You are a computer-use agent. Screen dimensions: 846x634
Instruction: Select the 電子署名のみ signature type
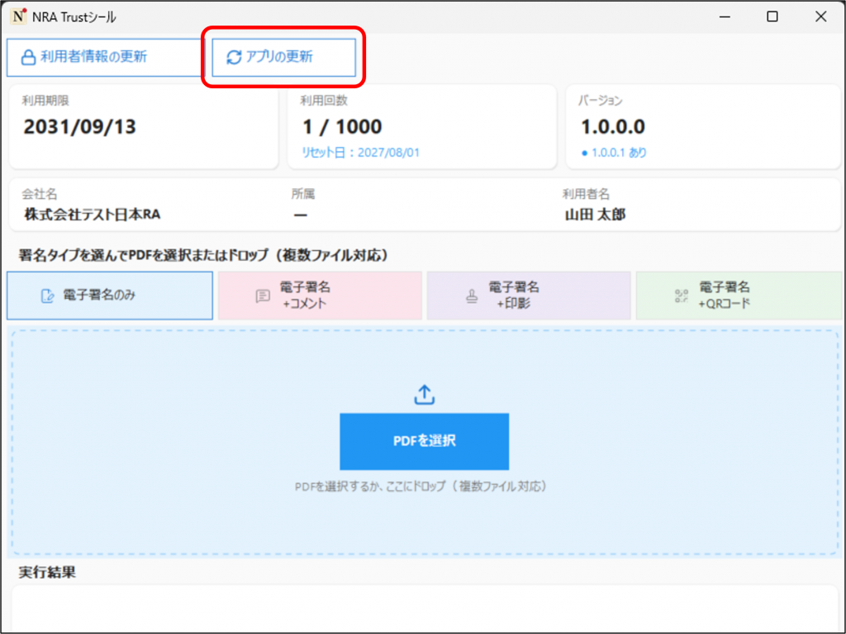[x=110, y=296]
